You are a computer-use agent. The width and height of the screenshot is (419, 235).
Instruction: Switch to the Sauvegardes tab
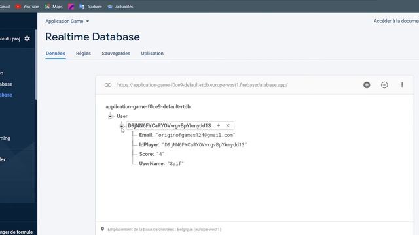pyautogui.click(x=116, y=54)
